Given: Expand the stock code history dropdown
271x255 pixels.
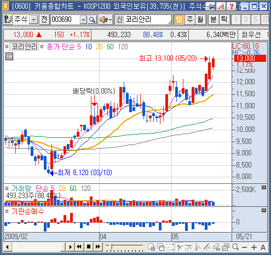Looking at the screenshot, I should [83, 20].
